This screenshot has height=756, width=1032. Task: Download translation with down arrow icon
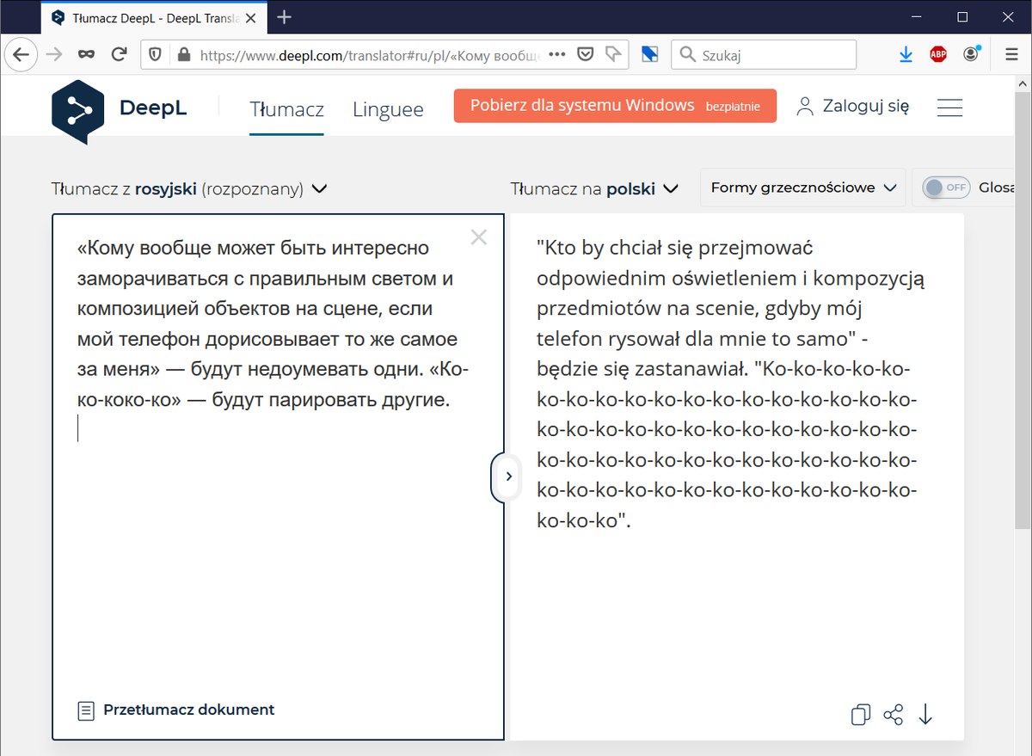(x=925, y=715)
